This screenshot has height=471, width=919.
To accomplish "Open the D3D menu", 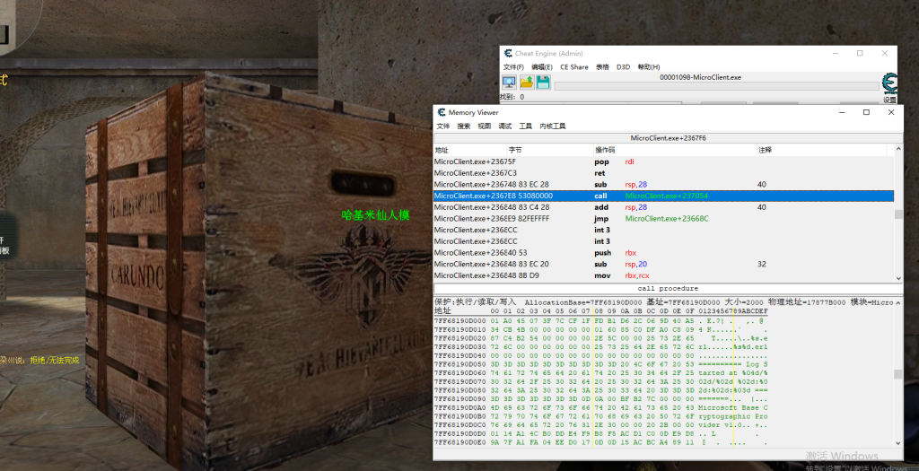I will click(623, 67).
